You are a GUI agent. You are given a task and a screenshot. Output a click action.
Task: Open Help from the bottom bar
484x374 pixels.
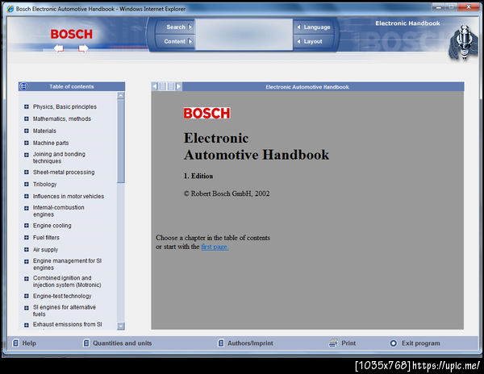click(x=24, y=343)
